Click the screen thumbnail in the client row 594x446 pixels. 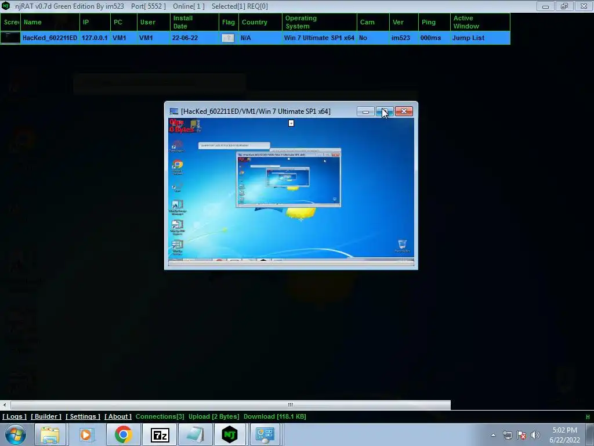[x=10, y=38]
